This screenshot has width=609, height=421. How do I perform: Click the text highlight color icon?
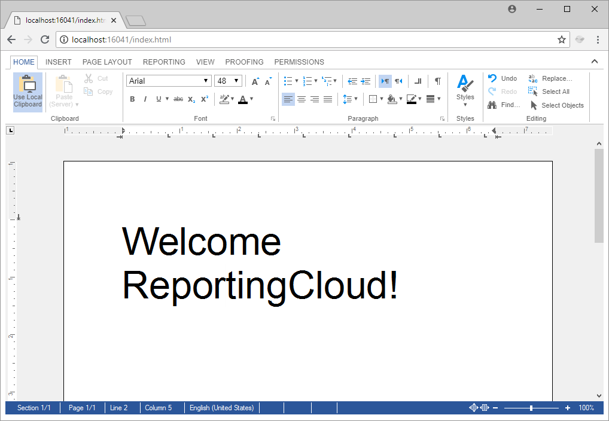(224, 99)
